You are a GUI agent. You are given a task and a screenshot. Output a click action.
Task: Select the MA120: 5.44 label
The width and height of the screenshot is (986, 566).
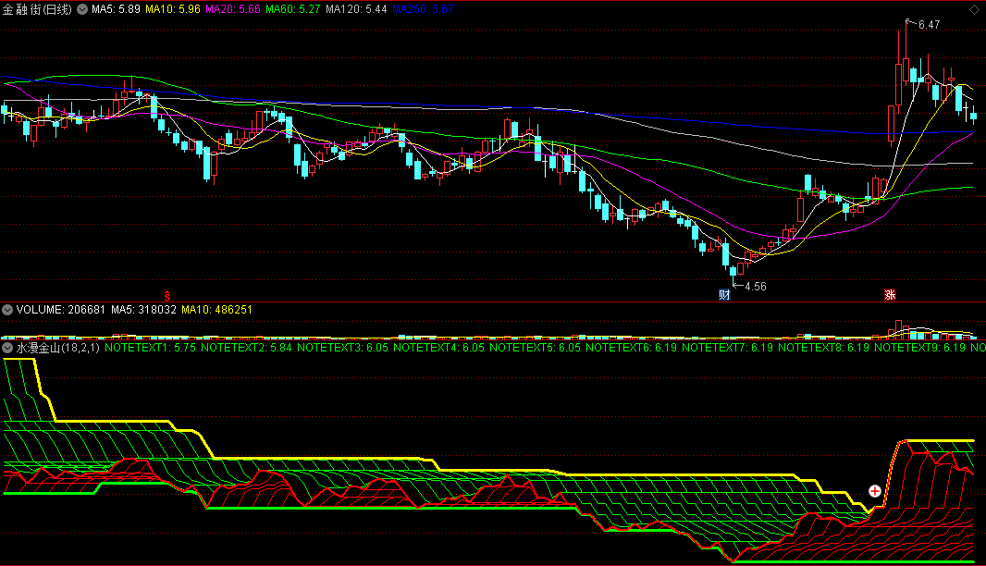point(356,9)
